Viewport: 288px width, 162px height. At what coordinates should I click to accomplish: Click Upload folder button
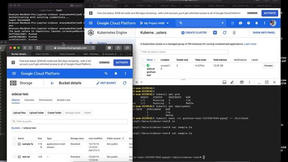(x=36, y=113)
